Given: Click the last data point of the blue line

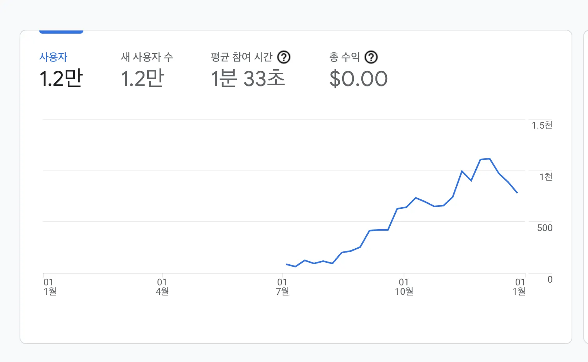Looking at the screenshot, I should click(x=517, y=193).
